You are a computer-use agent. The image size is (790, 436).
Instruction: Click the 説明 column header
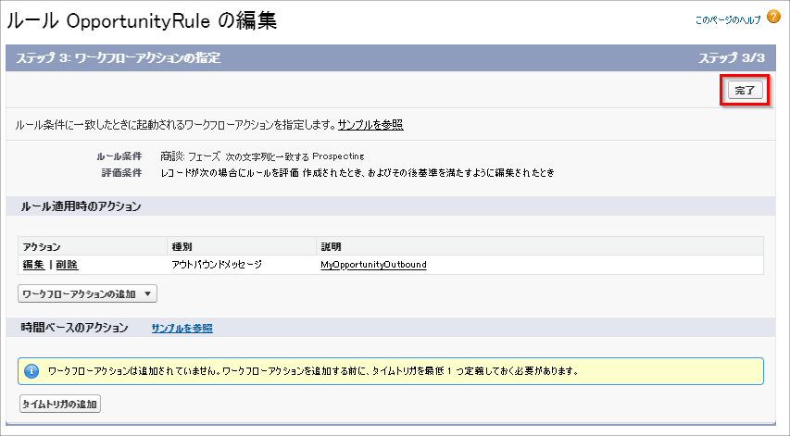point(331,247)
